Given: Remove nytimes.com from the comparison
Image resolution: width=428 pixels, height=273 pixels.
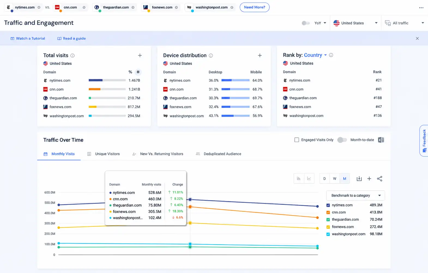Looking at the screenshot, I should [39, 7].
